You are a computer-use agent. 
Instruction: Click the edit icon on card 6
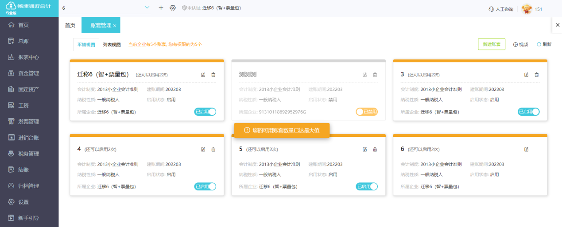click(x=527, y=149)
